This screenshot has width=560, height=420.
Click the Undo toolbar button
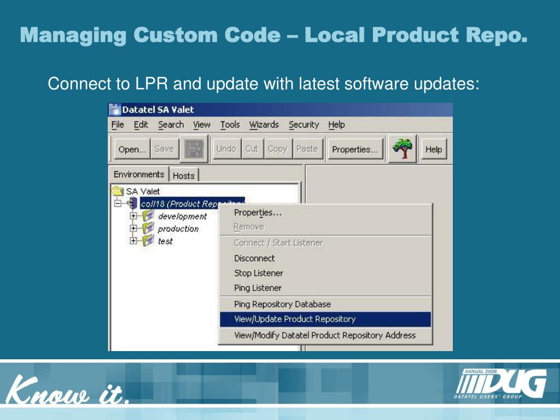pos(226,149)
